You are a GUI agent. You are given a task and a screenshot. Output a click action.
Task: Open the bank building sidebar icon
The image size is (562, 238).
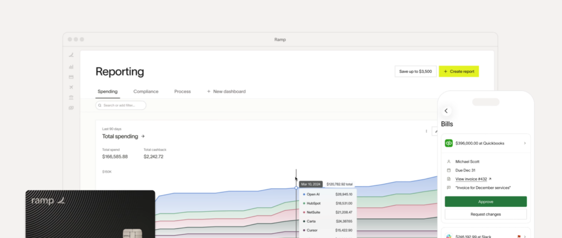[x=71, y=97]
